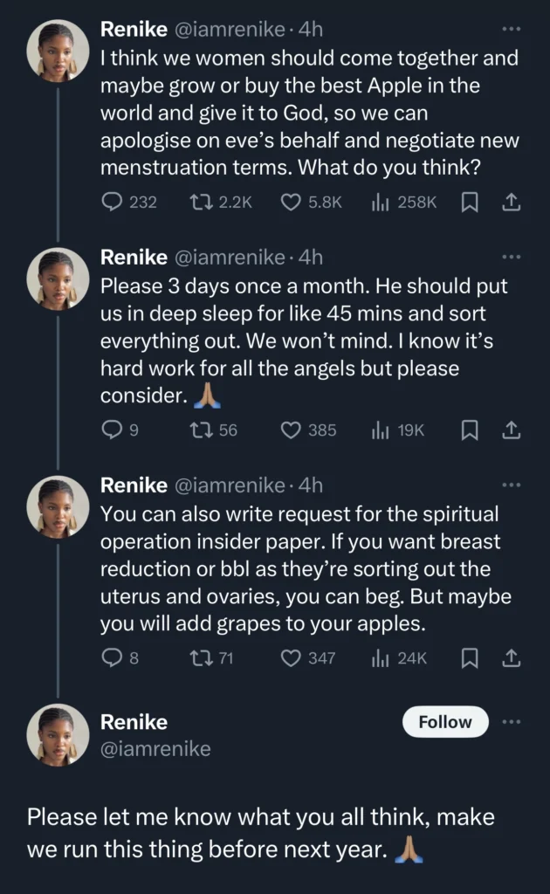
Task: Reply to the Apple menstruation terms tweet
Action: point(112,203)
